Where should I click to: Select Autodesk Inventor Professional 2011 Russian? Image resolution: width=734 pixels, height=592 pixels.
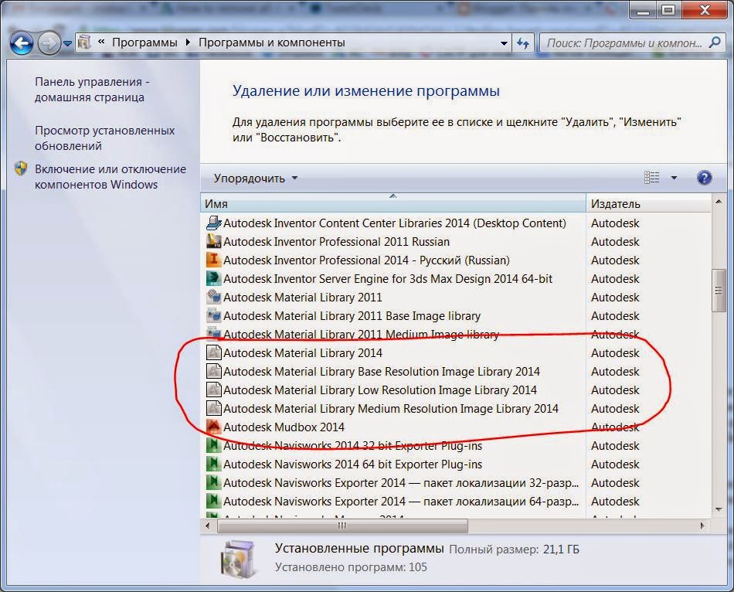point(336,242)
